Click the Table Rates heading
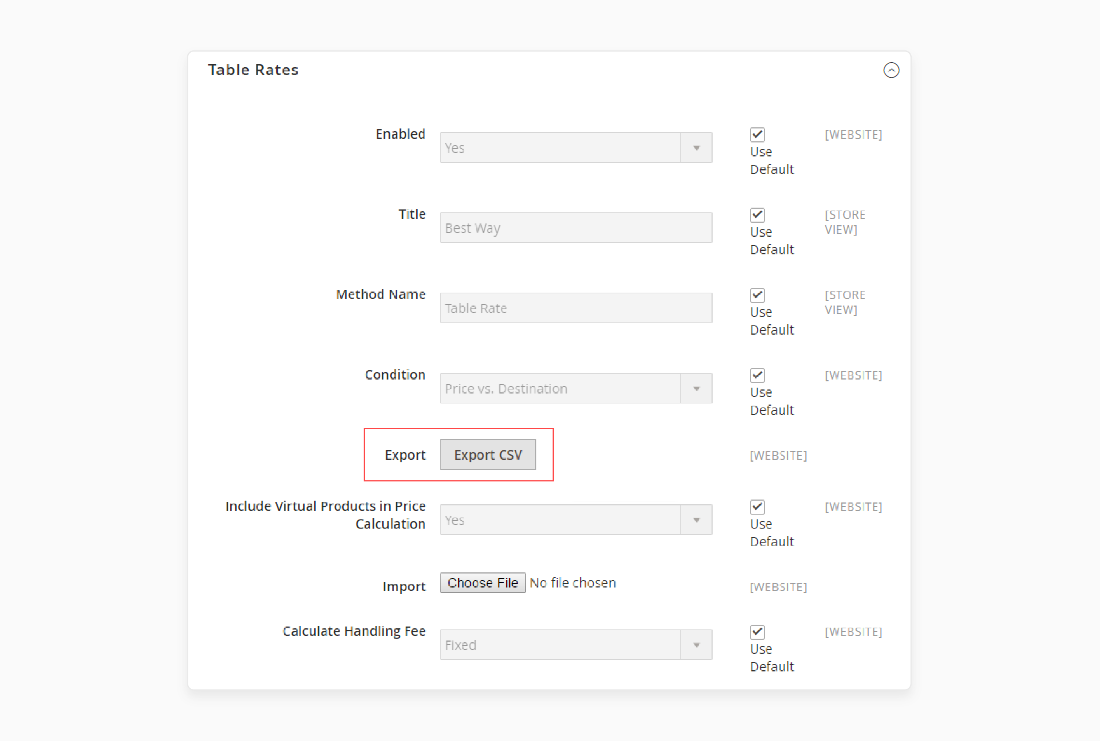The height and width of the screenshot is (741, 1100). pos(253,70)
